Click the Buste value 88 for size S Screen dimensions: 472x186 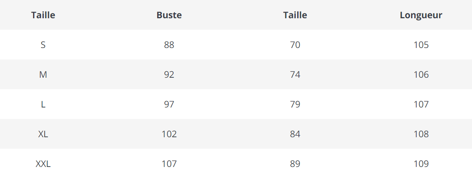pyautogui.click(x=169, y=45)
